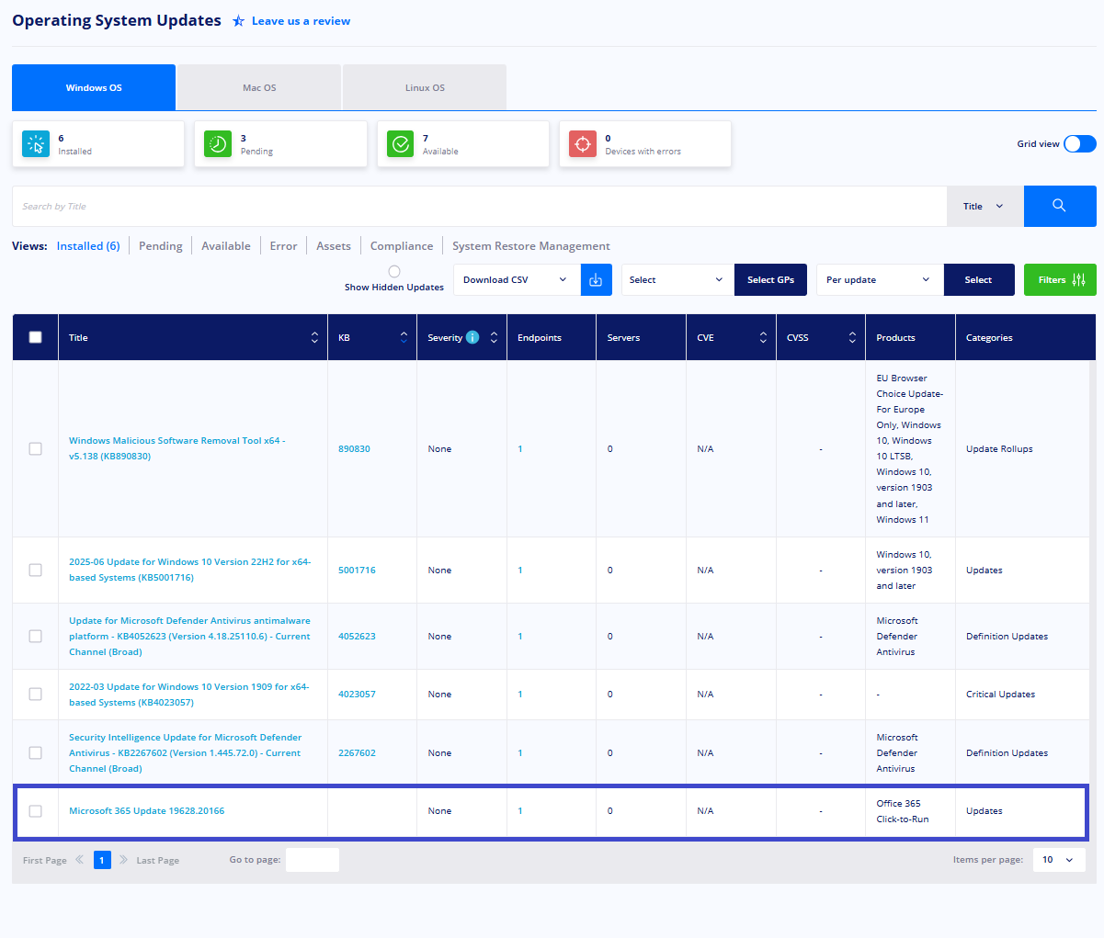Click the CSV download icon button
The height and width of the screenshot is (938, 1104).
click(x=596, y=280)
